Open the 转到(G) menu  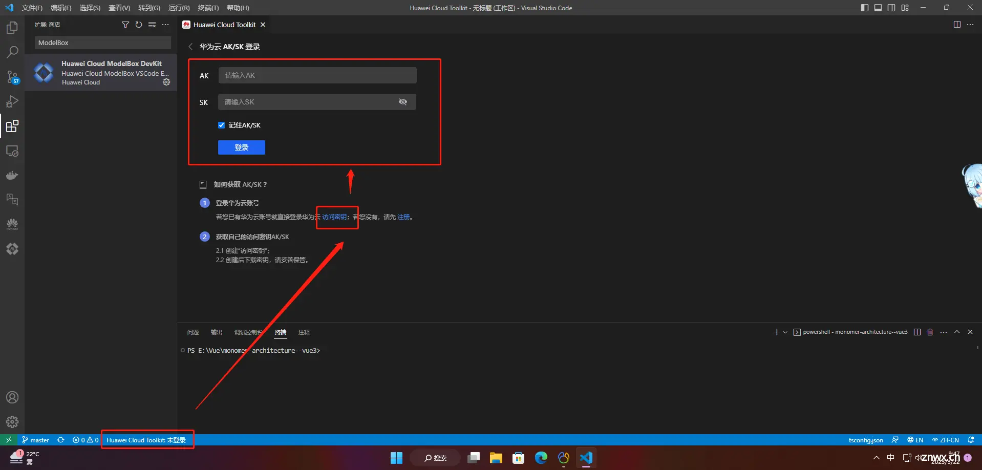pyautogui.click(x=149, y=8)
